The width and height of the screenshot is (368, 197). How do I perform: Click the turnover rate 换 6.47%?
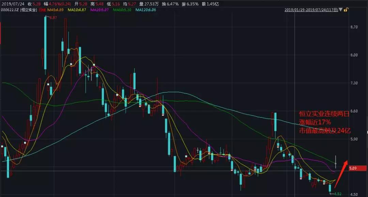(x=170, y=4)
